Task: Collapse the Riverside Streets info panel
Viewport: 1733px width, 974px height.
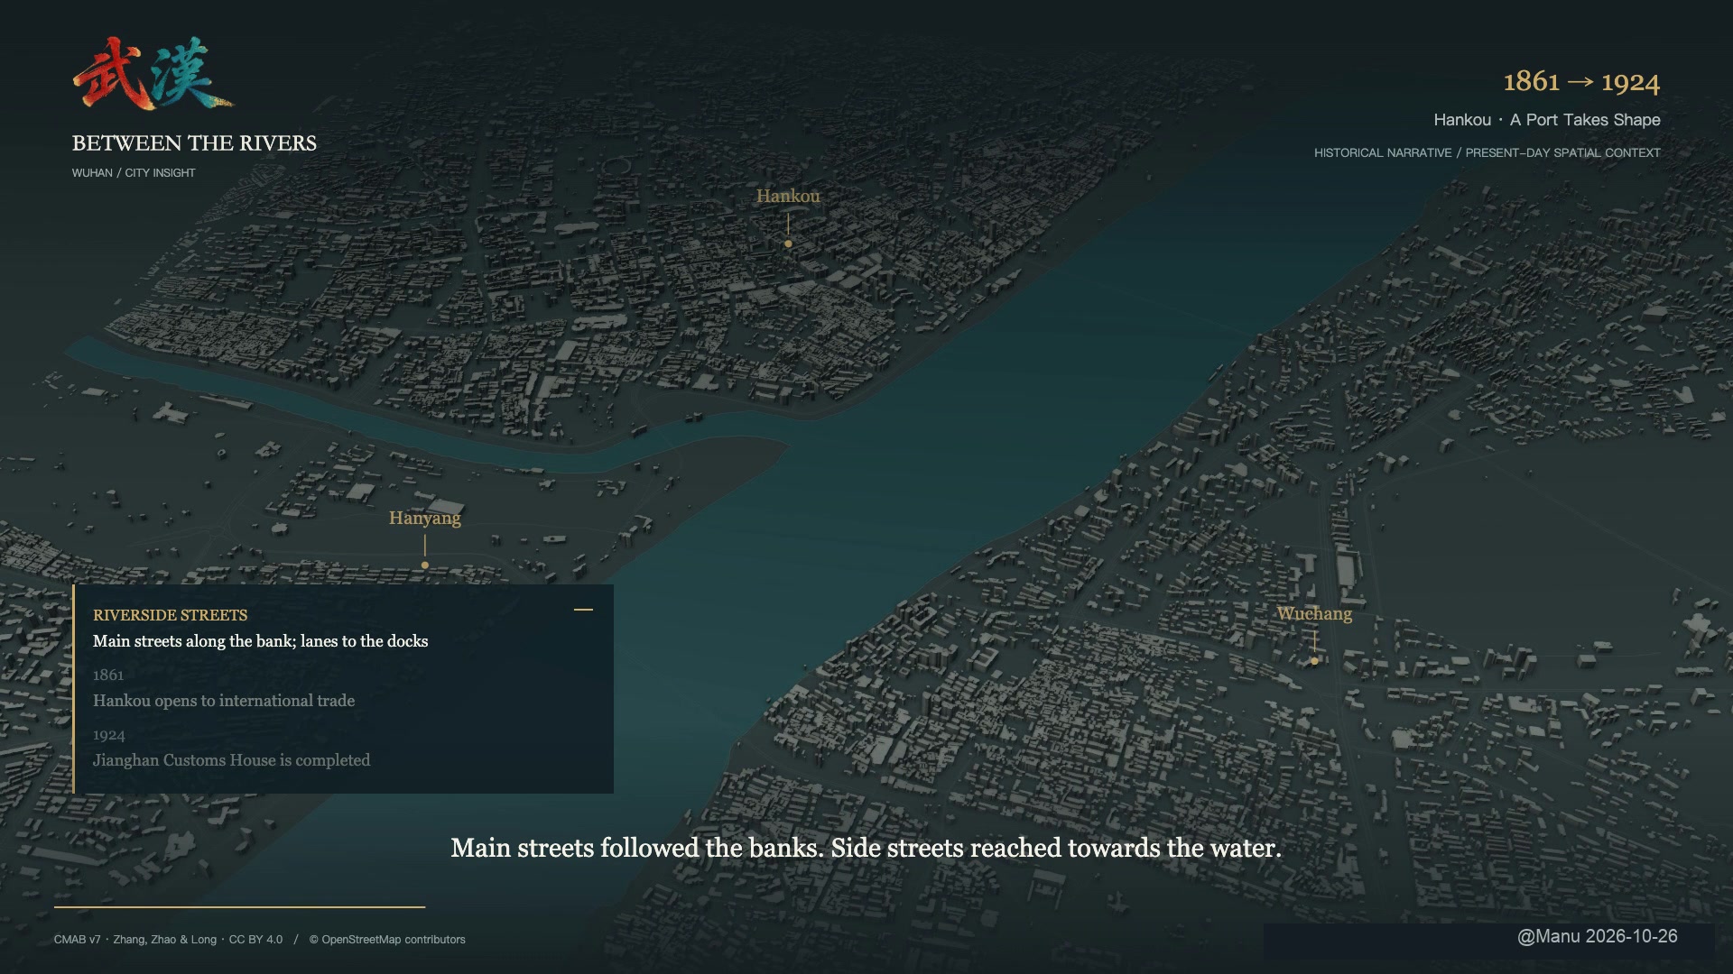Action: coord(583,610)
